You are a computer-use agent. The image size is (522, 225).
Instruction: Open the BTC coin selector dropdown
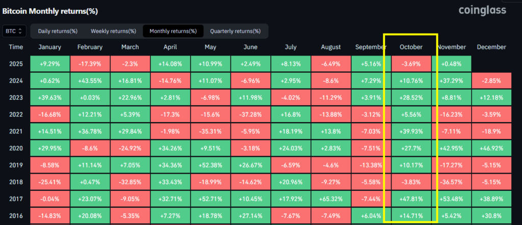click(14, 32)
